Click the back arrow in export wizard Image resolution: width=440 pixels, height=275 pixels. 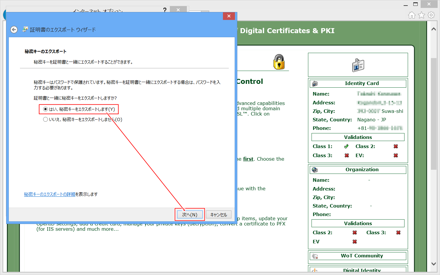[x=14, y=30]
